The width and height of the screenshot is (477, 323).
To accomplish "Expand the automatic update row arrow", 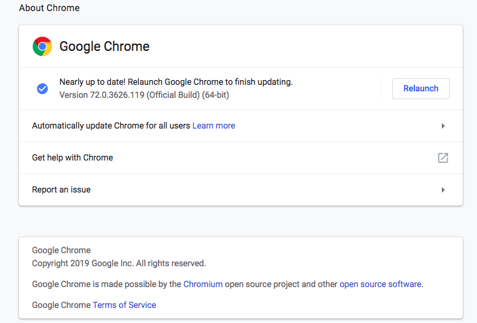I will 443,126.
